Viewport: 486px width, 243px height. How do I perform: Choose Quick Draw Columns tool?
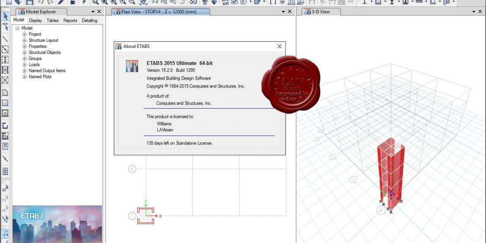(5, 60)
